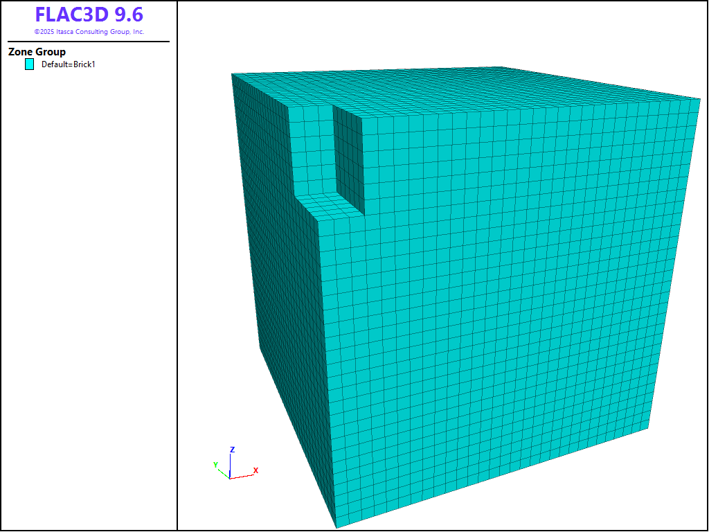Screen dimensions: 709x532
Task: Click the green Y axis label
Action: [215, 465]
